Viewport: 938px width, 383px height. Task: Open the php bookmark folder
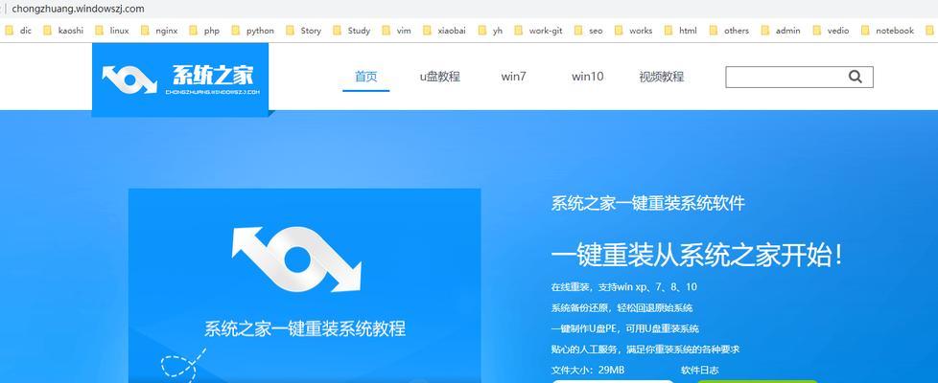point(204,31)
